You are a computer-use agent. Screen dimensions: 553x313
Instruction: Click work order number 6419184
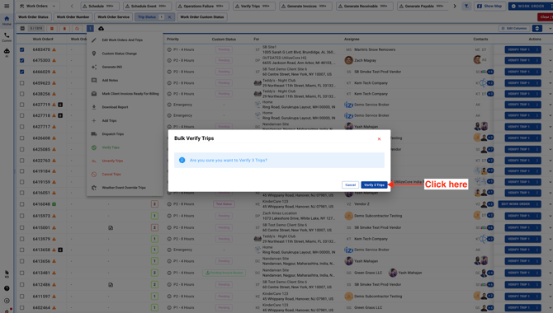pos(41,171)
